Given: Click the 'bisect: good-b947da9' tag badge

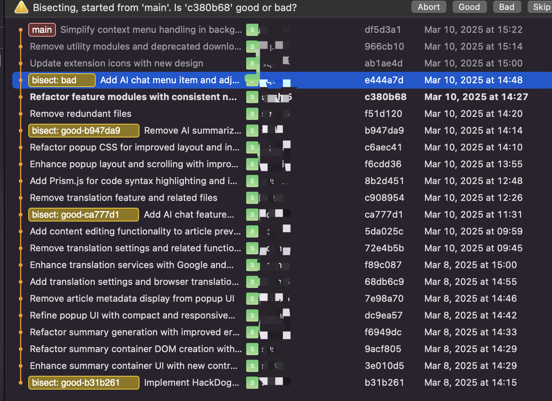Looking at the screenshot, I should pos(84,131).
